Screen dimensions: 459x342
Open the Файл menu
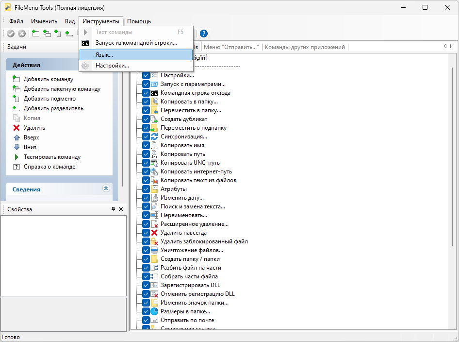pyautogui.click(x=16, y=21)
